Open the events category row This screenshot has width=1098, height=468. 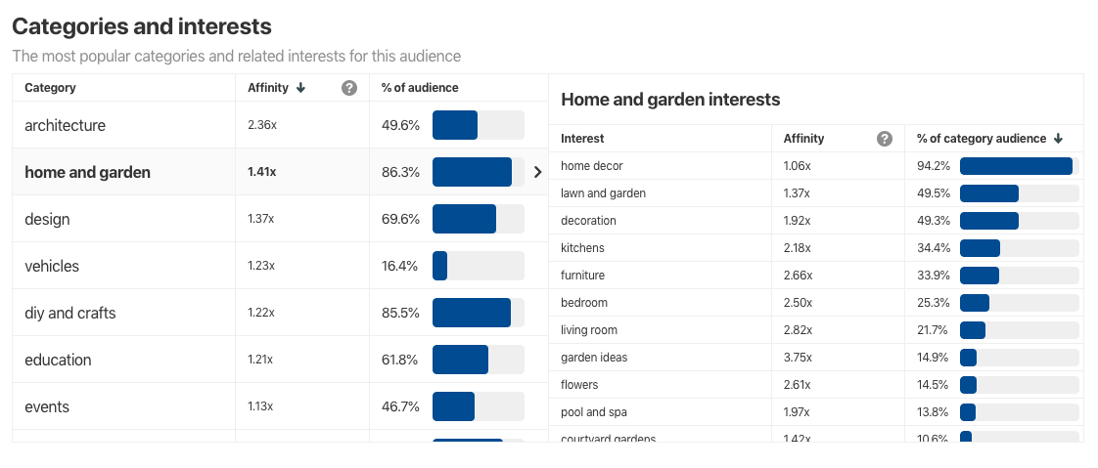(47, 406)
